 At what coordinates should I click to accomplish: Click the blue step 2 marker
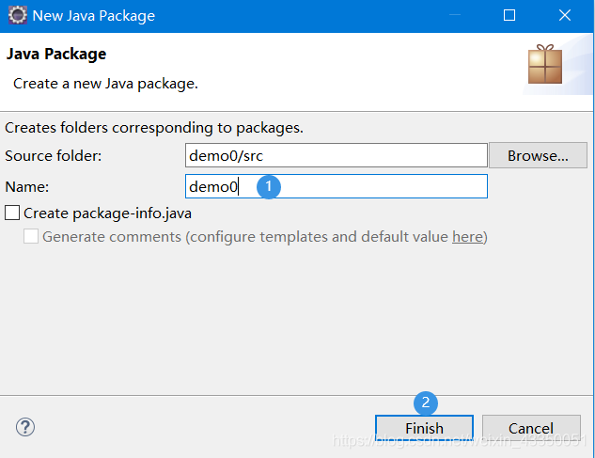coord(426,403)
